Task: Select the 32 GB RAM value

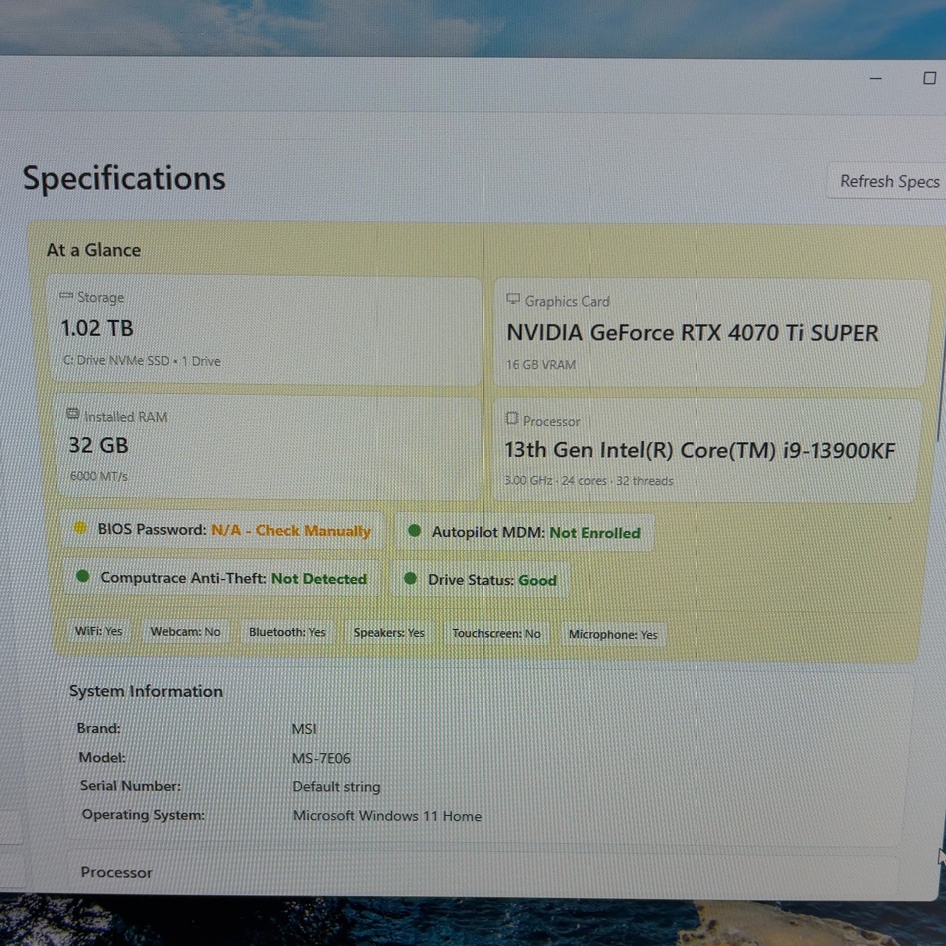Action: 98,445
